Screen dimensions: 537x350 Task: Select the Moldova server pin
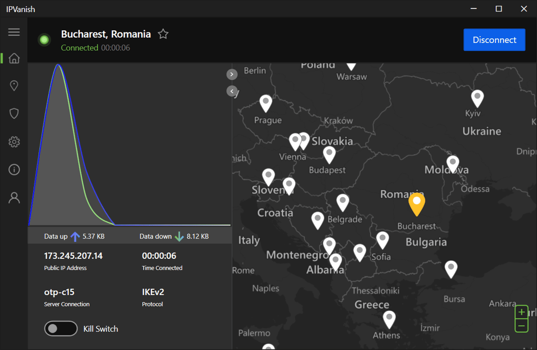[453, 164]
